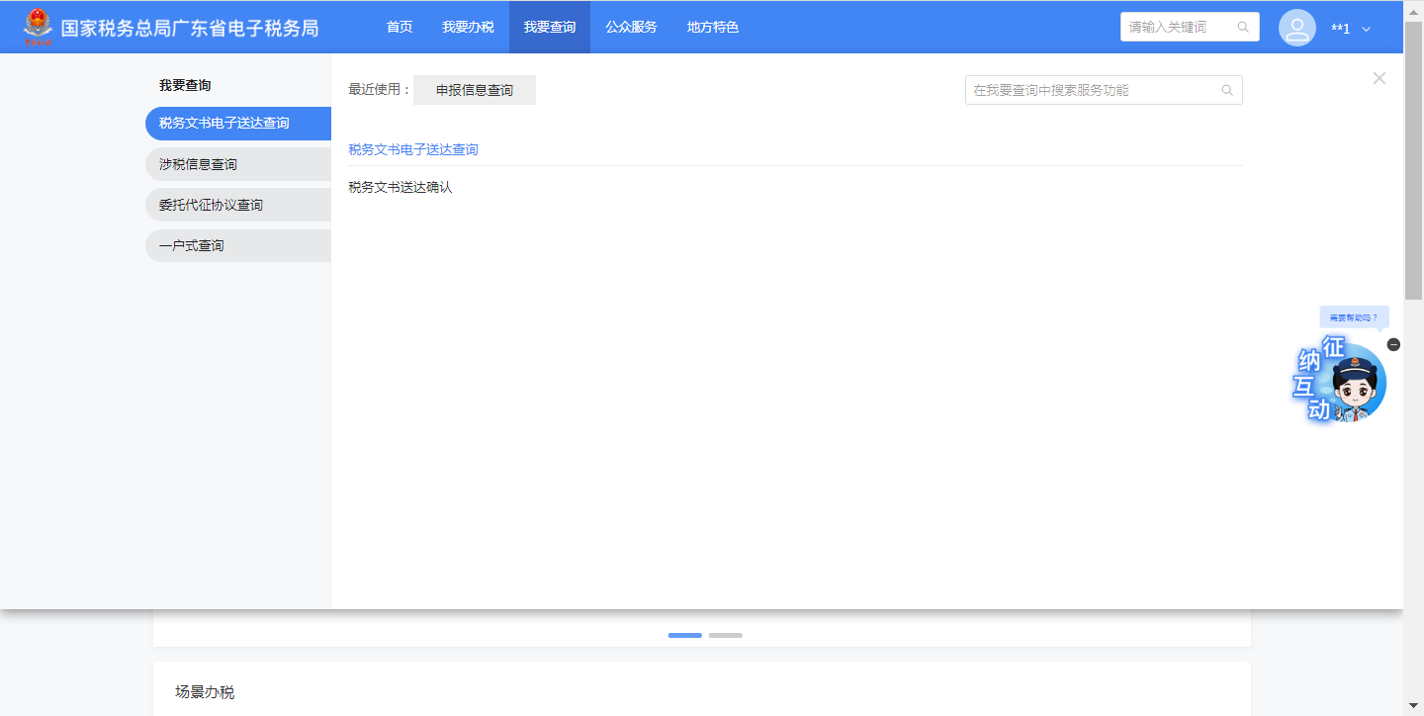Screen dimensions: 1424x716
Task: Focus the 在我要查询中搜索服务功能 search field
Action: pos(1093,90)
